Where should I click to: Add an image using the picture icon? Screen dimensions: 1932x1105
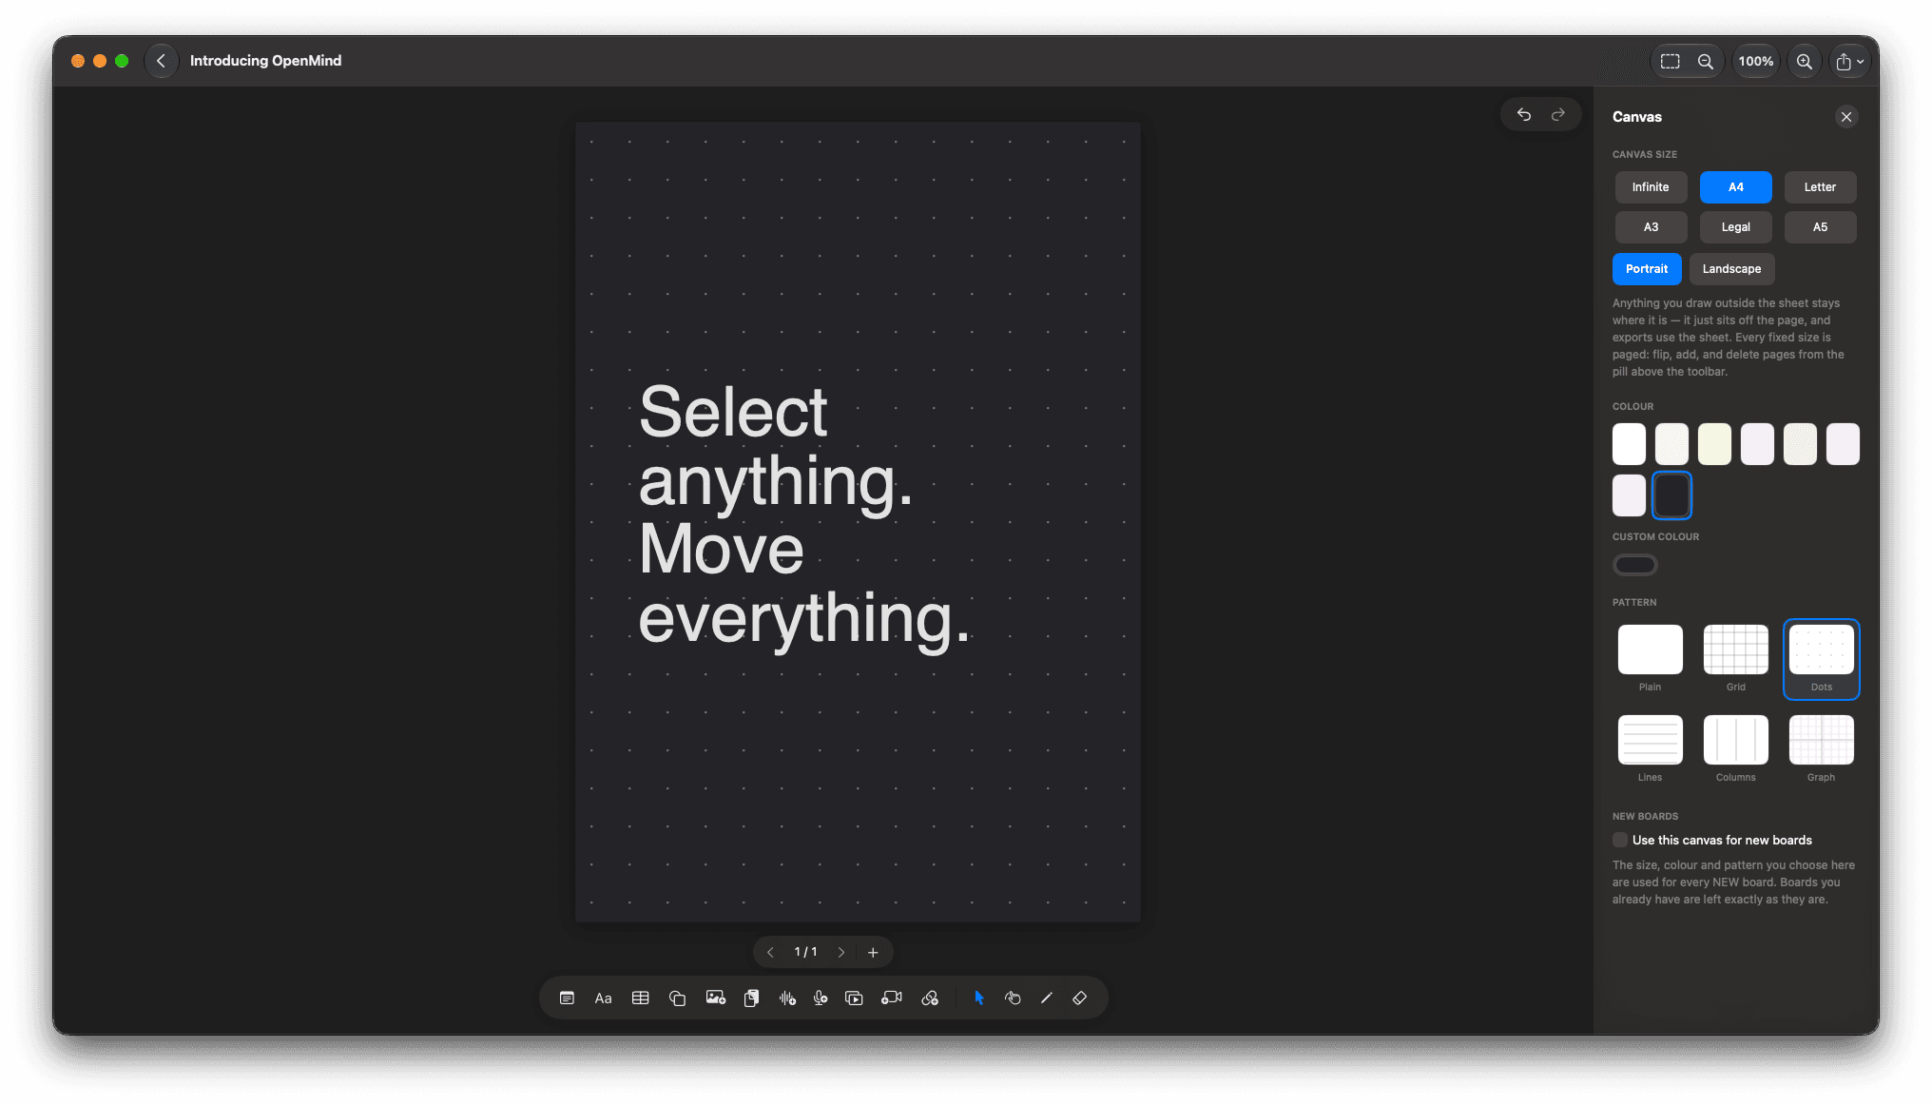point(715,998)
